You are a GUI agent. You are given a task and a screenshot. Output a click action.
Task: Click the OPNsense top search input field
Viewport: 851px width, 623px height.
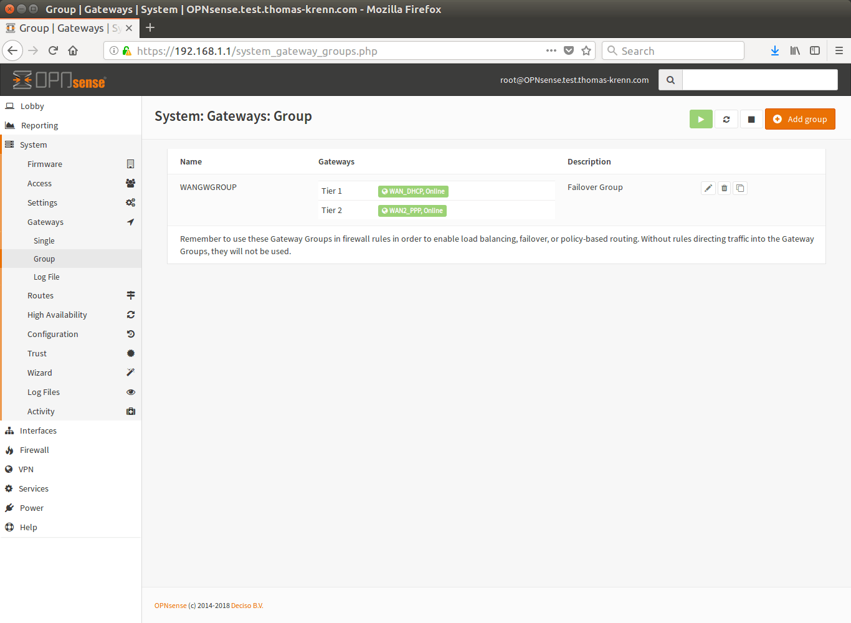[x=759, y=80]
